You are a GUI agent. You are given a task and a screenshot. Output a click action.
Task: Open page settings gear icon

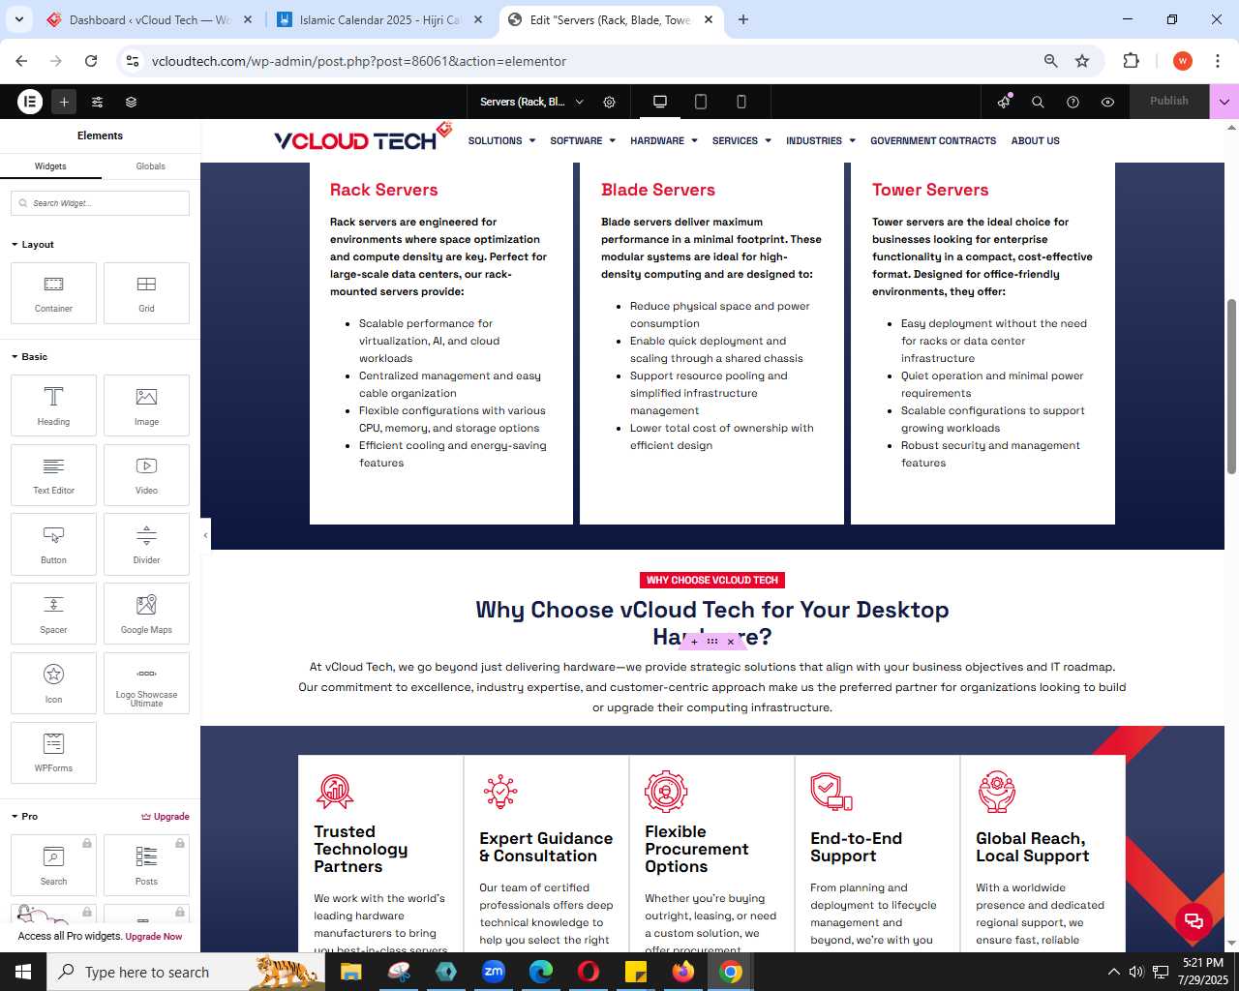610,102
